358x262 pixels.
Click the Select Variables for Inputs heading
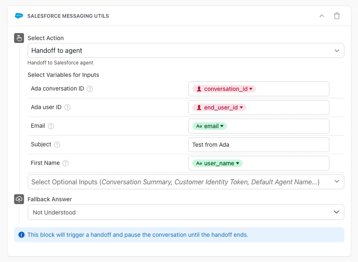click(63, 75)
